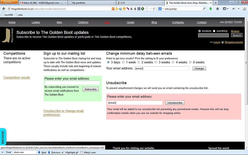Click the subscribe email input field
Screen dimensions: 248x155
click(72, 83)
